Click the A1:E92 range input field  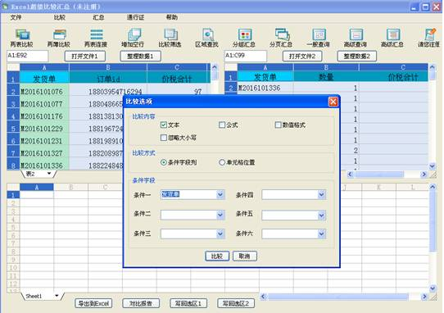click(28, 56)
